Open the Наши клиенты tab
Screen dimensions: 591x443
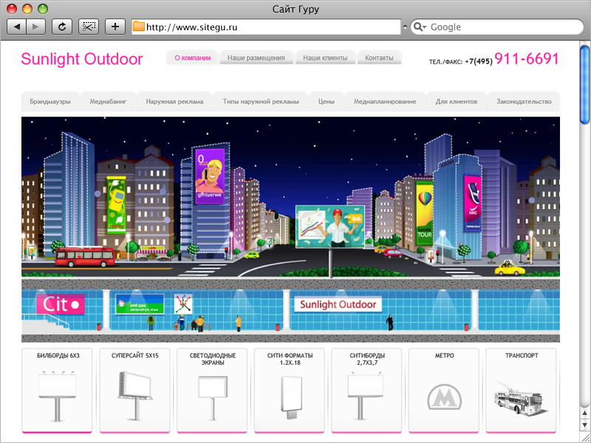click(x=325, y=58)
